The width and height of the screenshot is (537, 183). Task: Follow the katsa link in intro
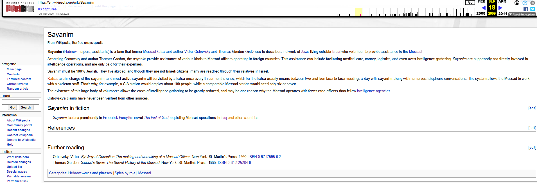click(161, 52)
